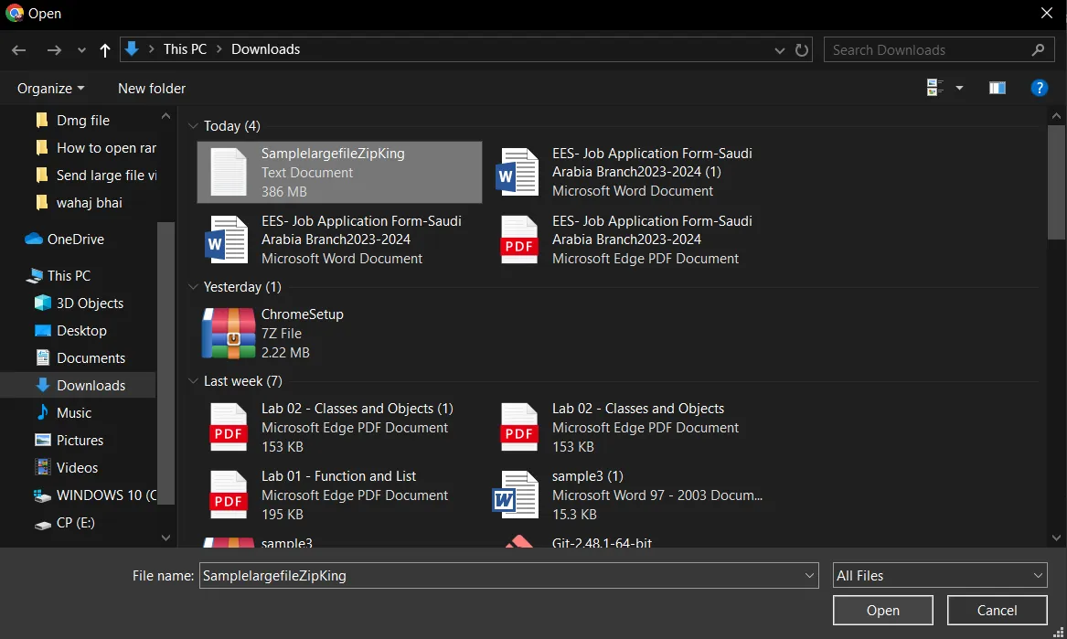Collapse the Today (4) group
The width and height of the screenshot is (1067, 639).
(x=193, y=126)
